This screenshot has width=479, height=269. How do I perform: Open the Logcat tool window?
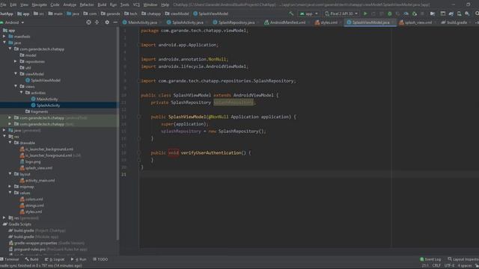(55, 259)
